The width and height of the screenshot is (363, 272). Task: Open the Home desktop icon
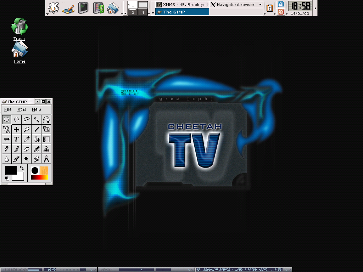coord(19,52)
